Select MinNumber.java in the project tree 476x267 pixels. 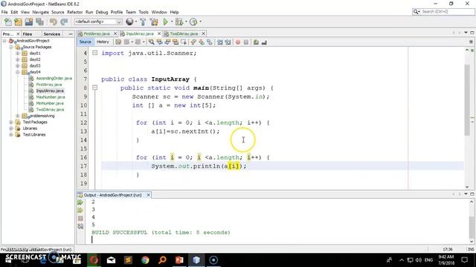point(50,103)
